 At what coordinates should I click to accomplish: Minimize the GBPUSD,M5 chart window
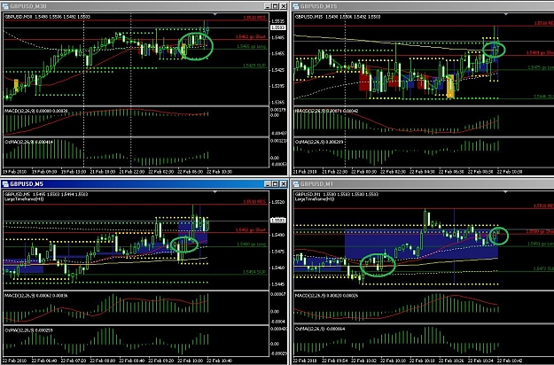coord(268,183)
